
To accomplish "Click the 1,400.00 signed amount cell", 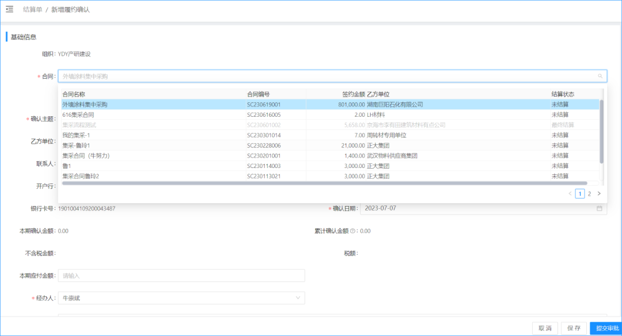I will tap(355, 156).
